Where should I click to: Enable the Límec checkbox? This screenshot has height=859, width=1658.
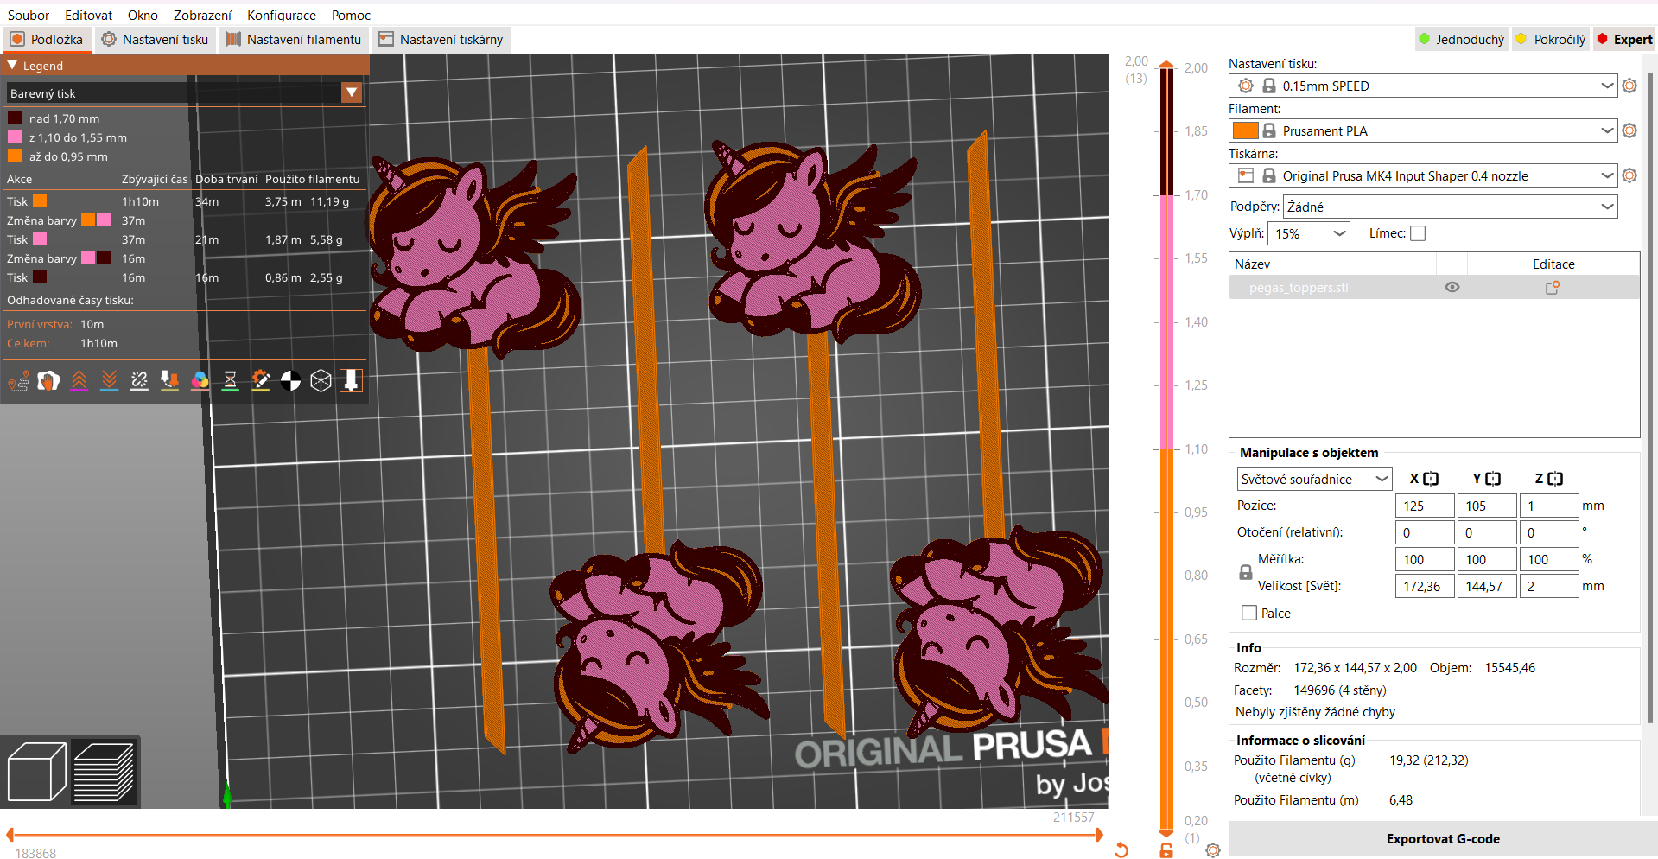coord(1418,233)
